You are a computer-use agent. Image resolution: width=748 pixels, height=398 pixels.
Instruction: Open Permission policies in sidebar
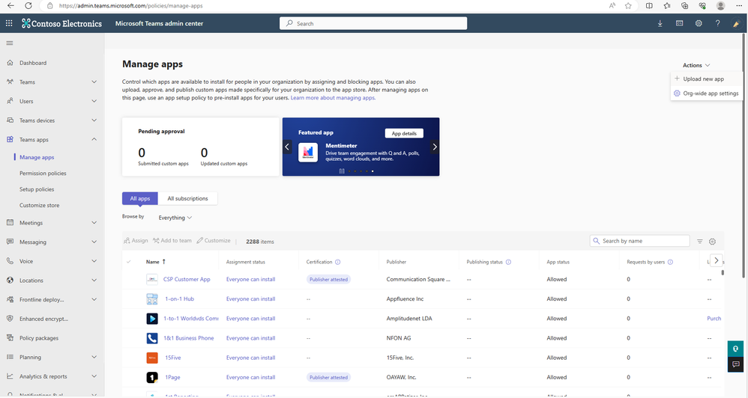(43, 174)
